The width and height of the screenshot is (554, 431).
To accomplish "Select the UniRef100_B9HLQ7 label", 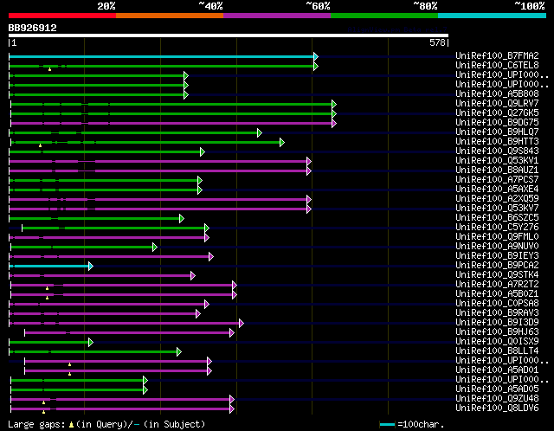I will (x=497, y=132).
